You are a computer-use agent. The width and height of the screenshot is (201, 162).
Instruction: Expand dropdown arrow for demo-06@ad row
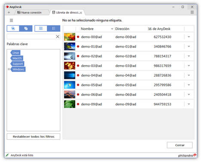coord(189,94)
